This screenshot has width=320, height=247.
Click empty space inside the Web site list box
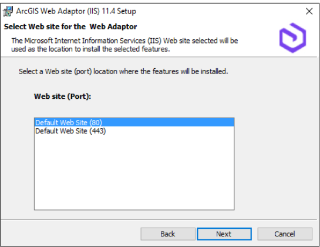[x=134, y=172]
